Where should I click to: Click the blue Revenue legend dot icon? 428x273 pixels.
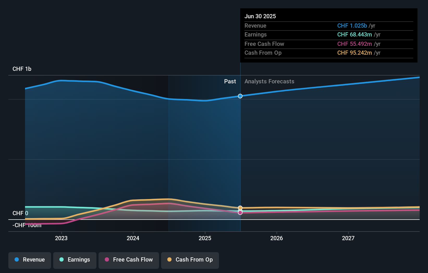pyautogui.click(x=17, y=259)
